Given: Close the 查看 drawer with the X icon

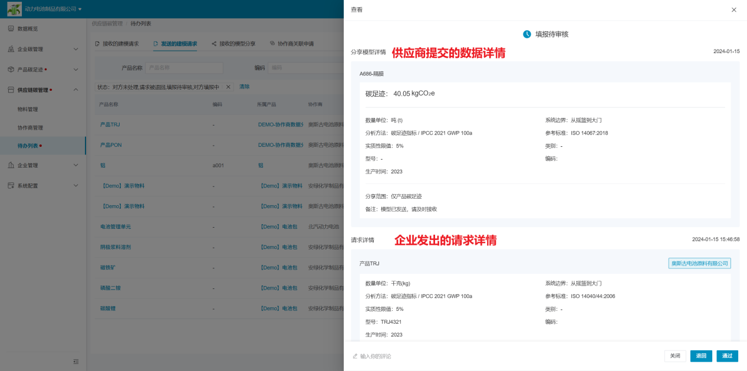Looking at the screenshot, I should 733,10.
